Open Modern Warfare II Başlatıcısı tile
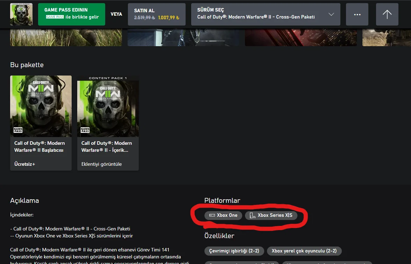411x264 pixels. point(41,123)
